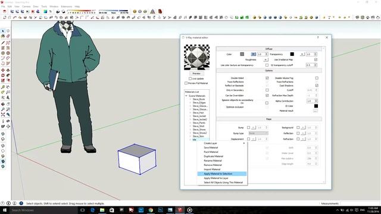Pick the Paint Bucket tool
Image resolution: width=381 pixels, height=214 pixels.
[x=3, y=36]
